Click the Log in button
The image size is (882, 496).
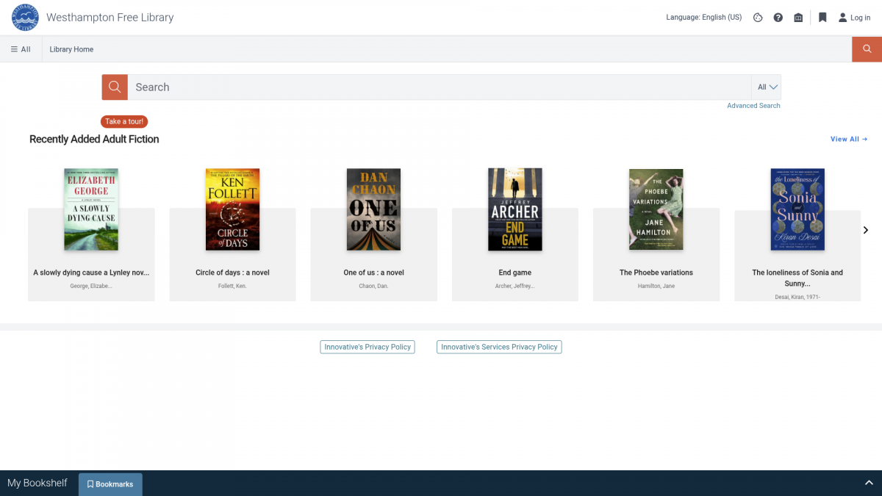[854, 18]
